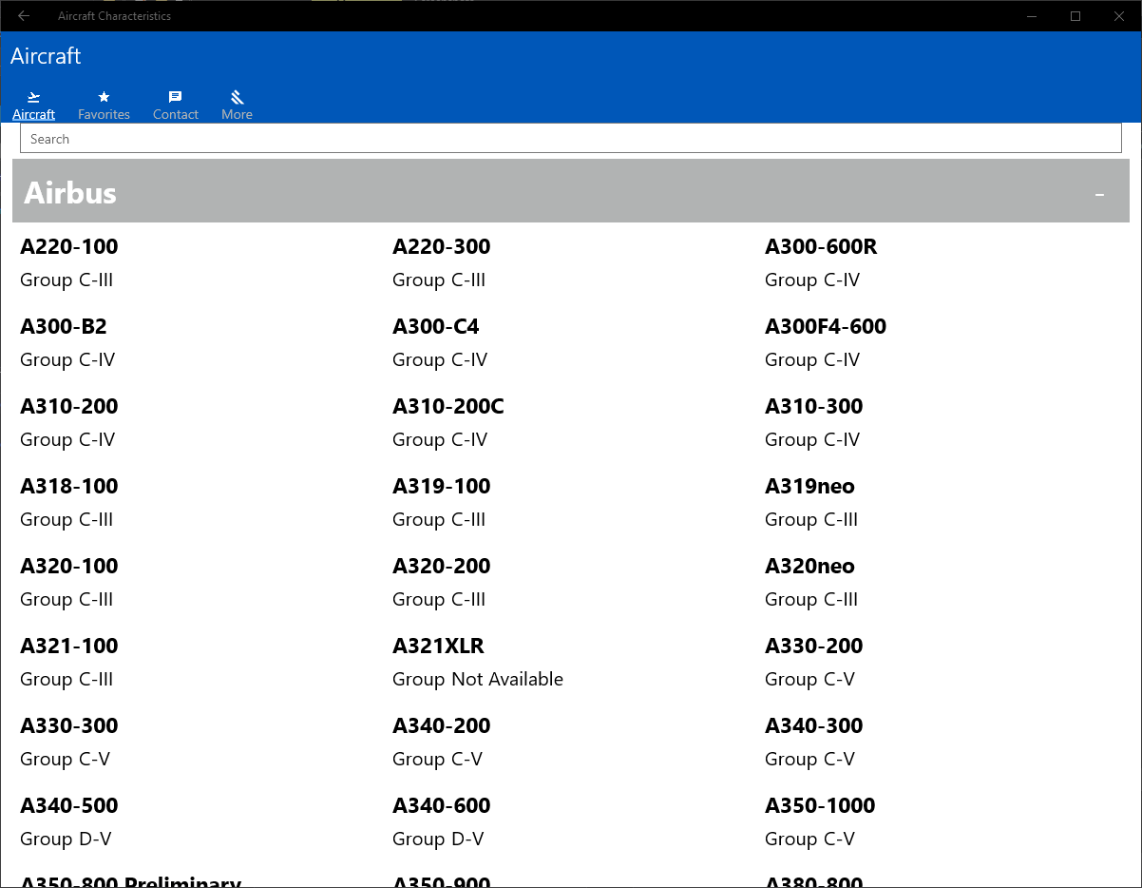1142x888 pixels.
Task: Click 'Group Not Available' under A321XLR
Action: click(478, 680)
